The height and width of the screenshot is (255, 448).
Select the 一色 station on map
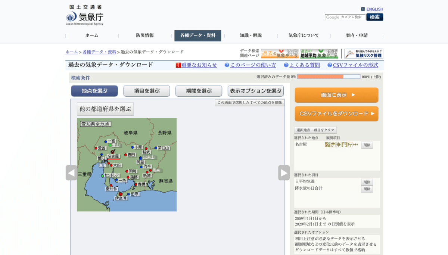[116, 180]
